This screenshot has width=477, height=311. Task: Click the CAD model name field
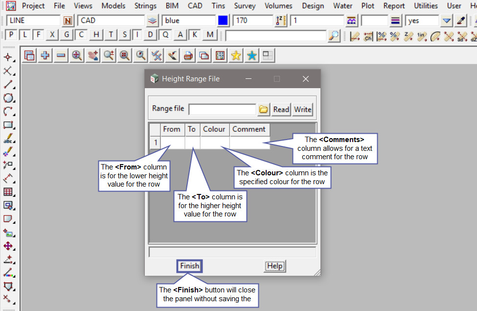111,21
